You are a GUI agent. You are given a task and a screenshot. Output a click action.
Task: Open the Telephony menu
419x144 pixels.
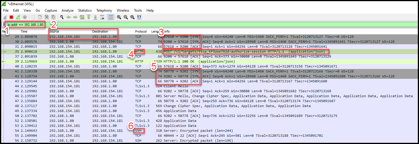104,10
